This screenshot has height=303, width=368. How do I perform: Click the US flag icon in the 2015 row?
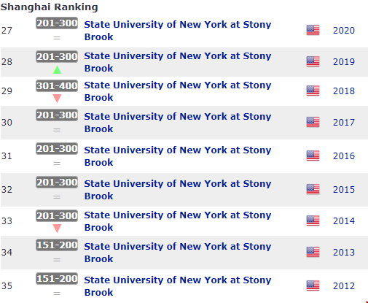(313, 189)
